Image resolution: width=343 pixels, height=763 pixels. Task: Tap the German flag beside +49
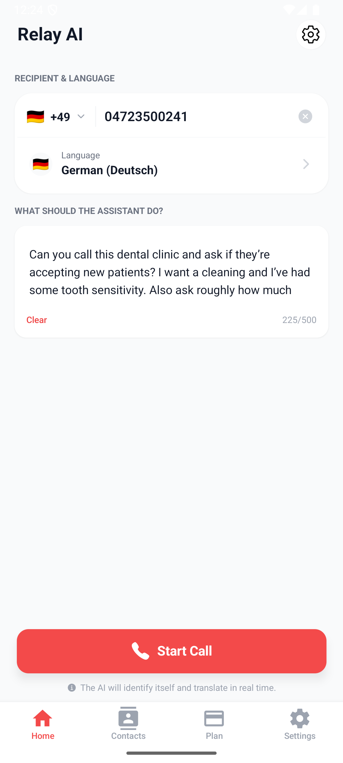(35, 117)
